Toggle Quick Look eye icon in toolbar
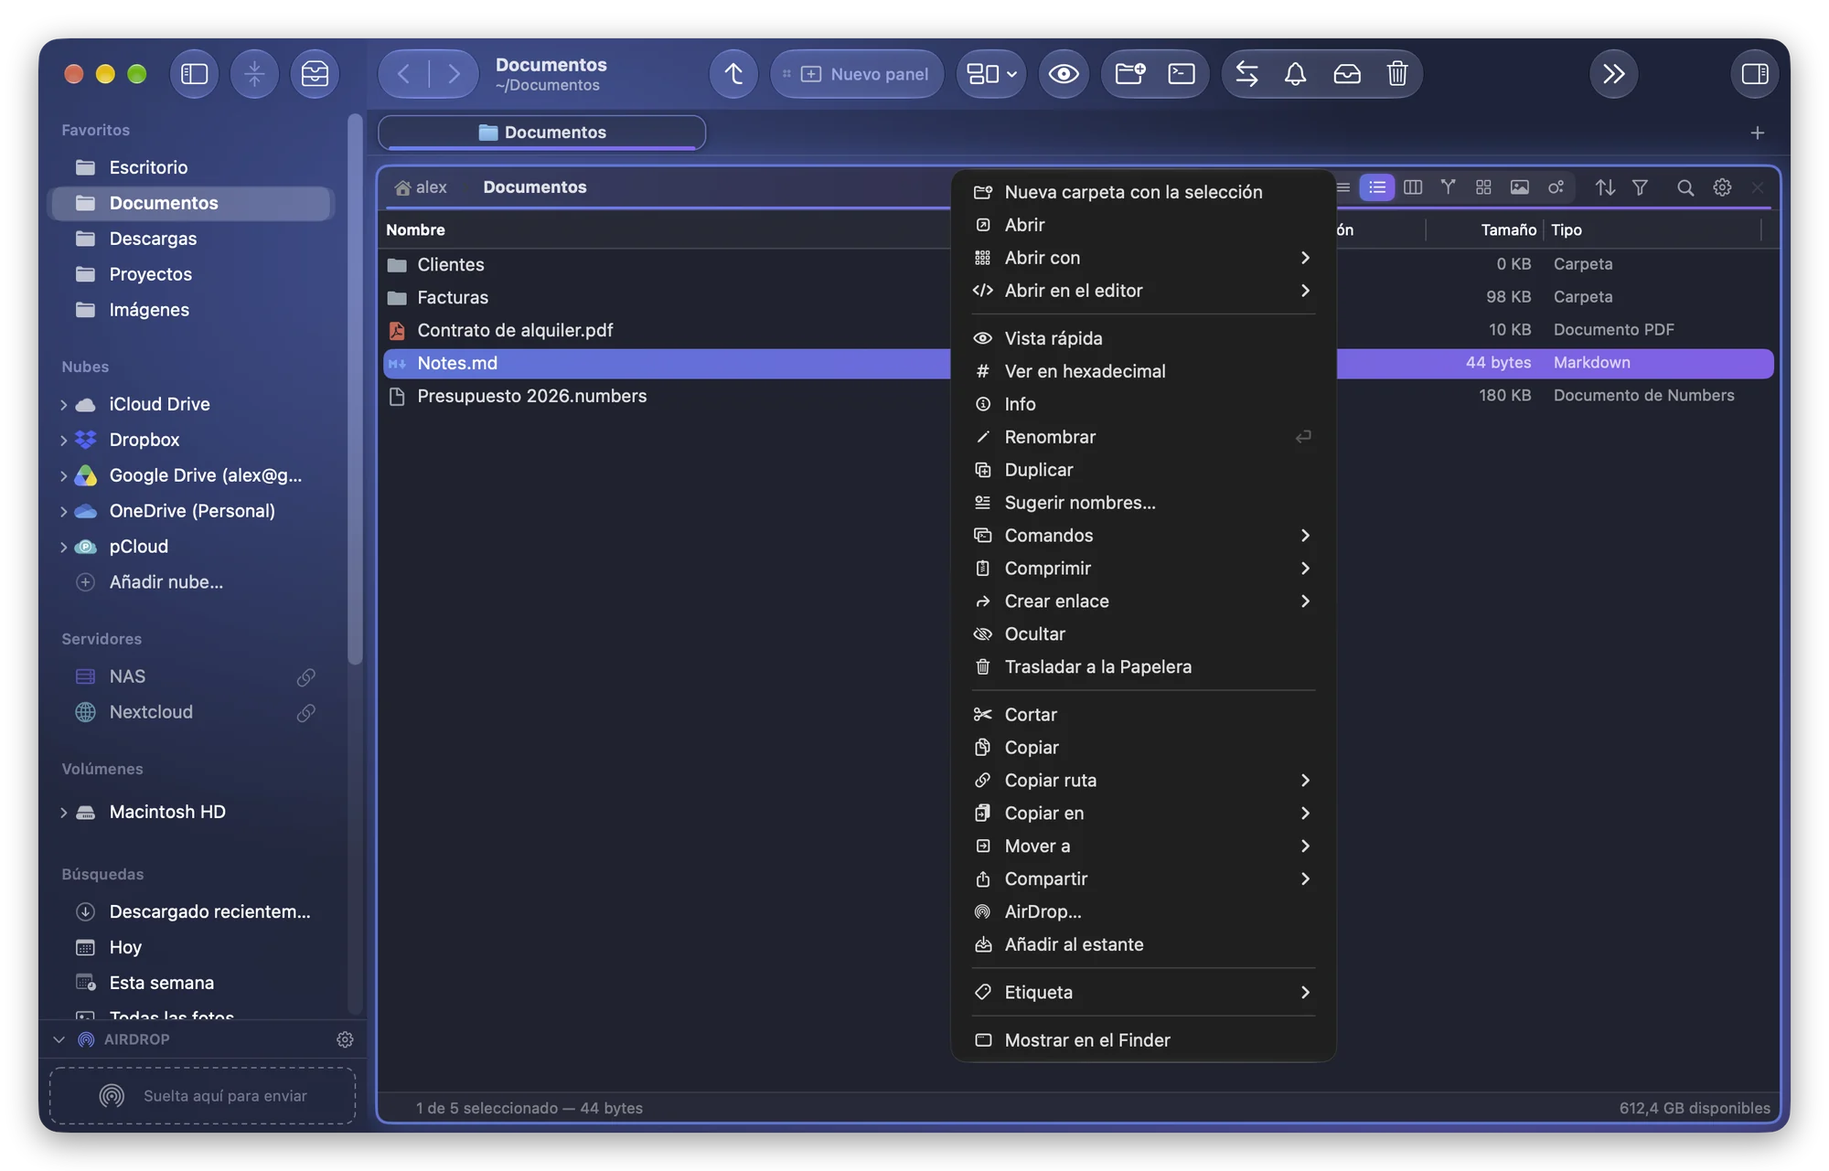The width and height of the screenshot is (1829, 1171). 1064,74
